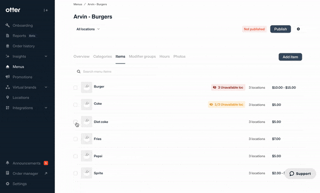Open the Burger item thumbnail
Image resolution: width=320 pixels, height=193 pixels.
(x=86, y=87)
